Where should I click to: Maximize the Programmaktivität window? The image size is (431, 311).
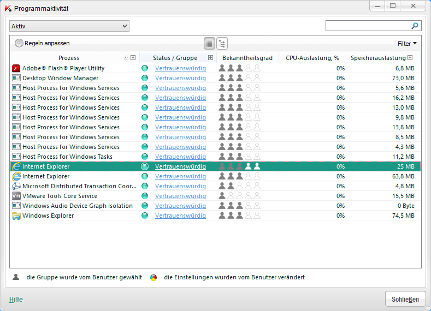click(393, 6)
